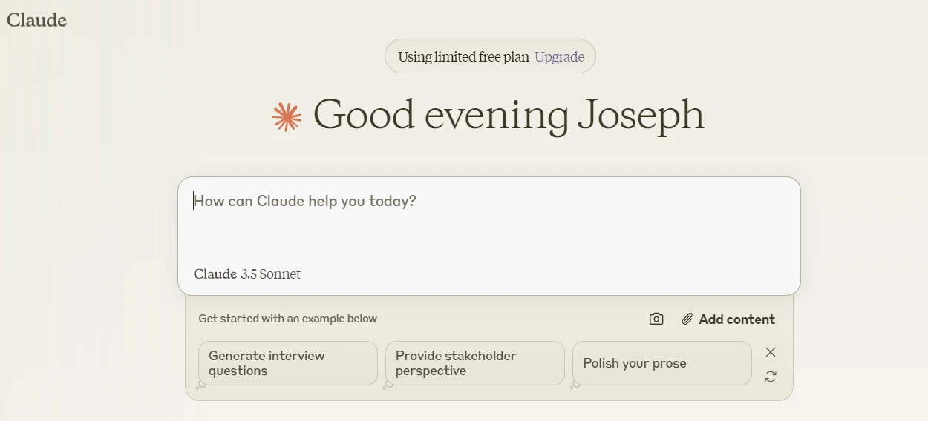Click the orange starburst icon beside greeting
This screenshot has height=421, width=928.
tap(287, 117)
